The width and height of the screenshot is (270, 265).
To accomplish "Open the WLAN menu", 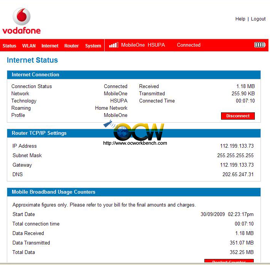I will 29,46.
